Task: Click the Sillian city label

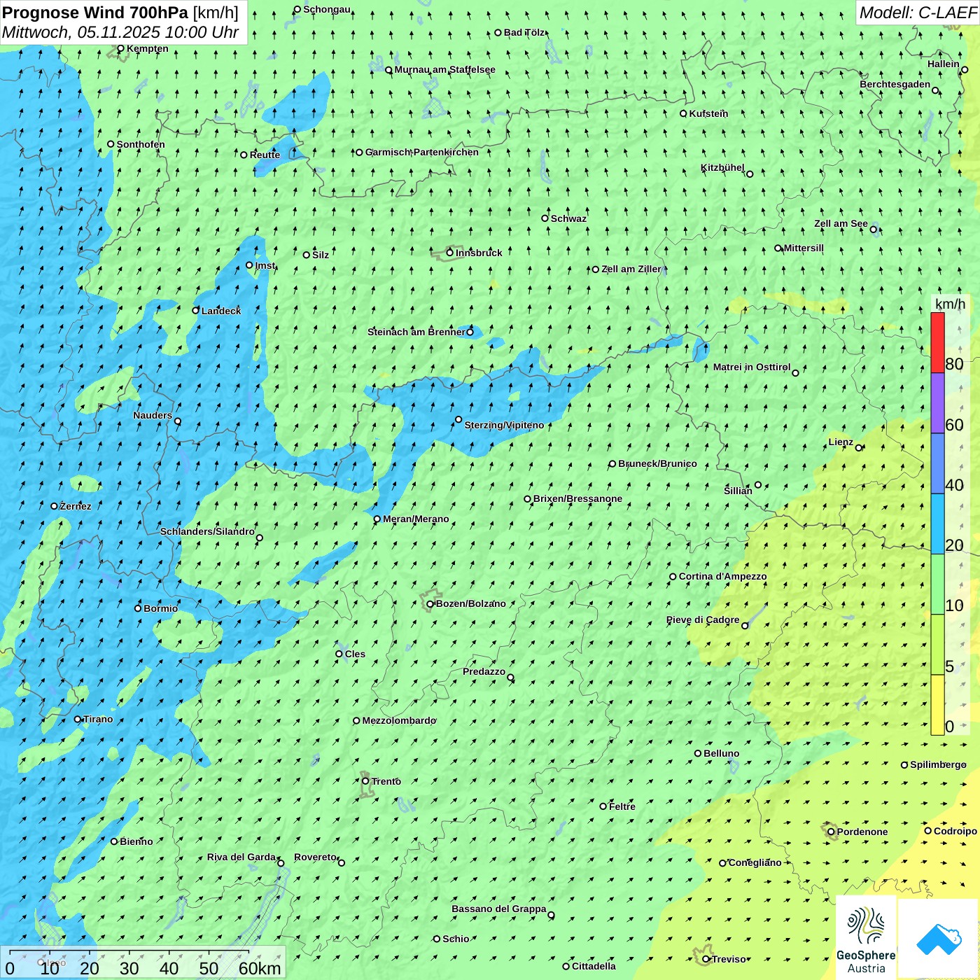Action: click(738, 491)
